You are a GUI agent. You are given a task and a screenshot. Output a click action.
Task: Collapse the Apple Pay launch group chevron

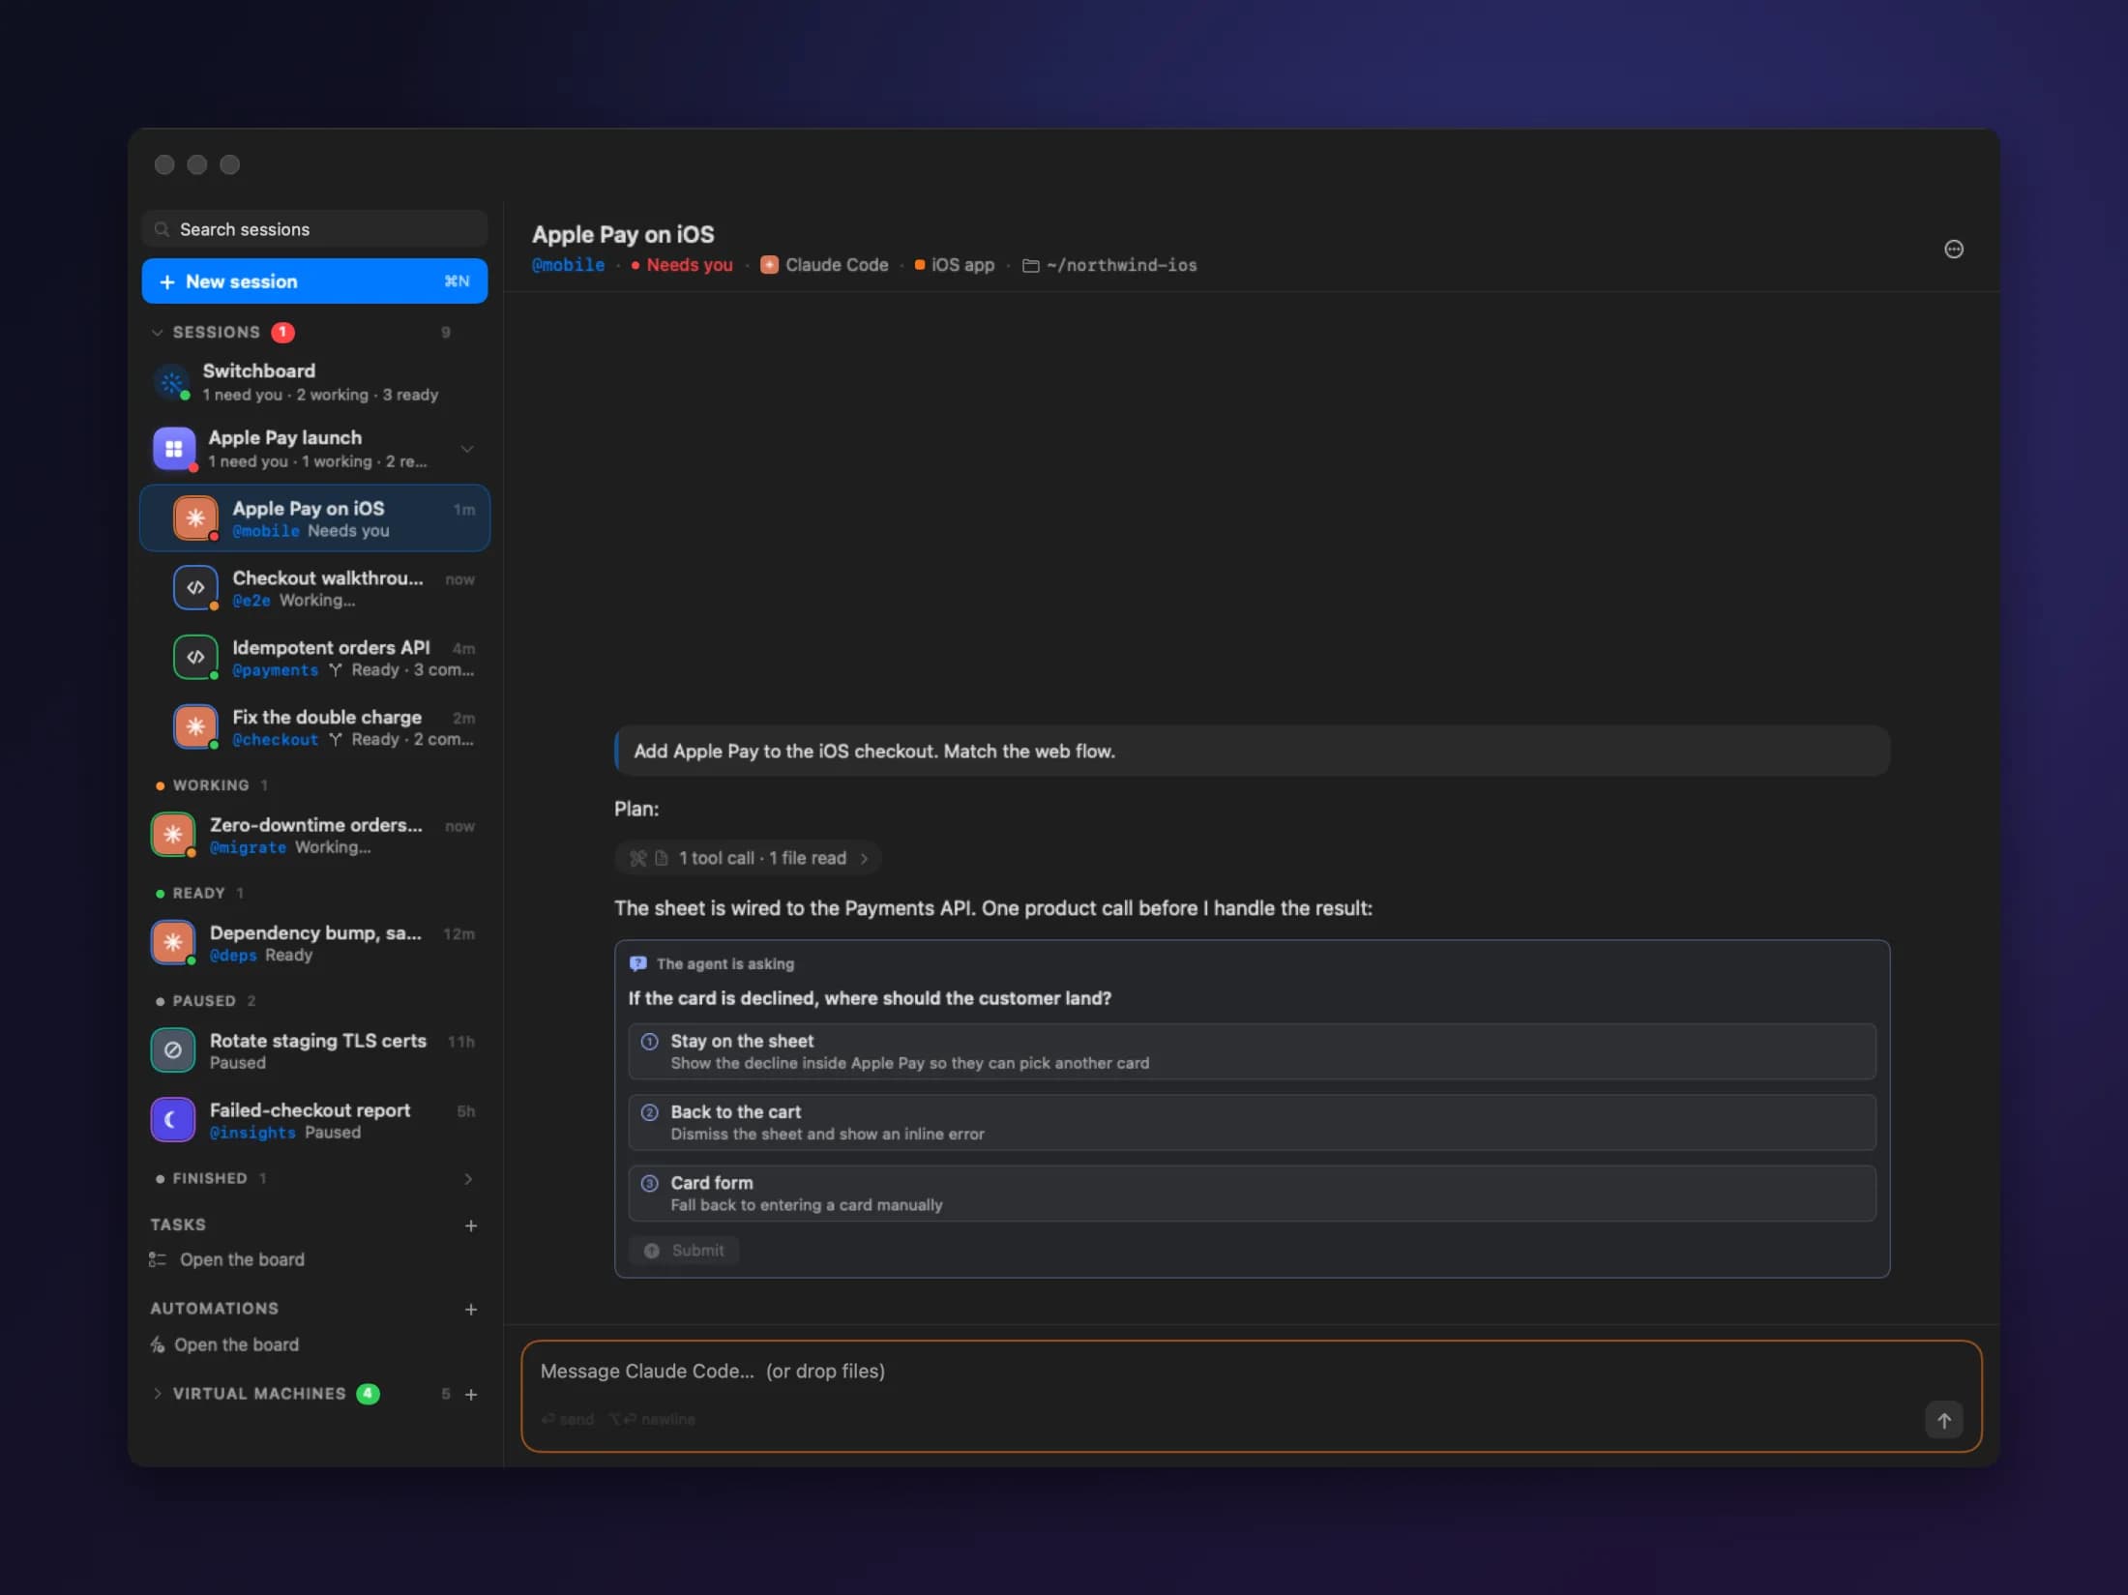pos(467,449)
